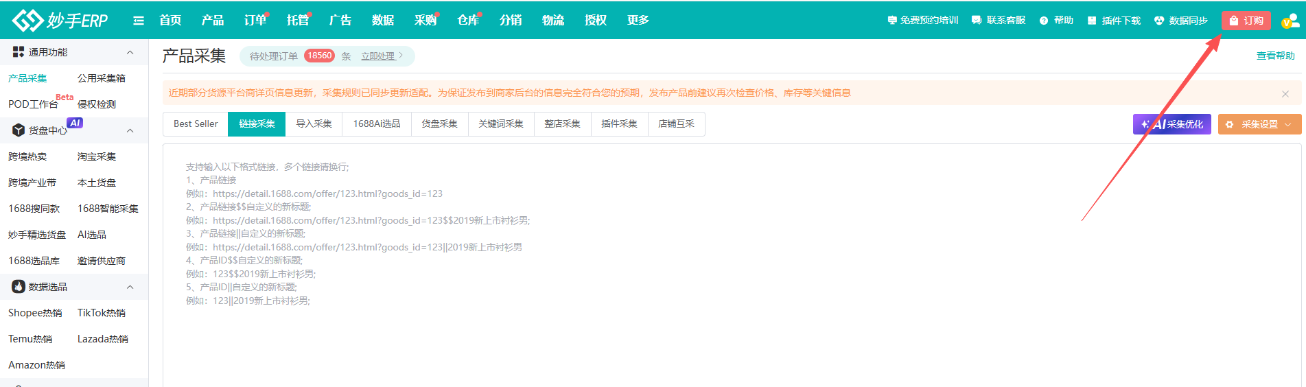Open TikTok热销 in the sidebar
Image resolution: width=1306 pixels, height=387 pixels.
(x=102, y=313)
